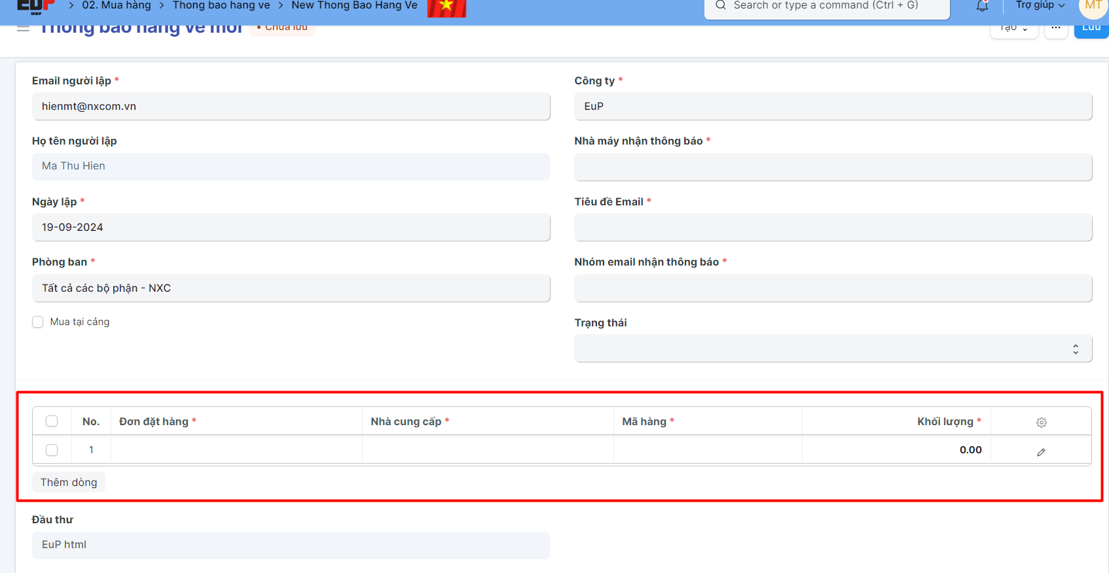
Task: Click the Tiêu đề Email field
Action: 833,228
